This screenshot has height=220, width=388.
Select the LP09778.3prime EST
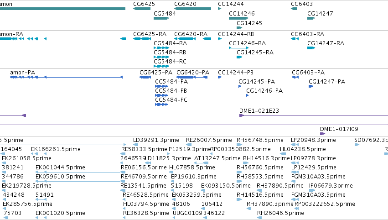tap(295, 163)
